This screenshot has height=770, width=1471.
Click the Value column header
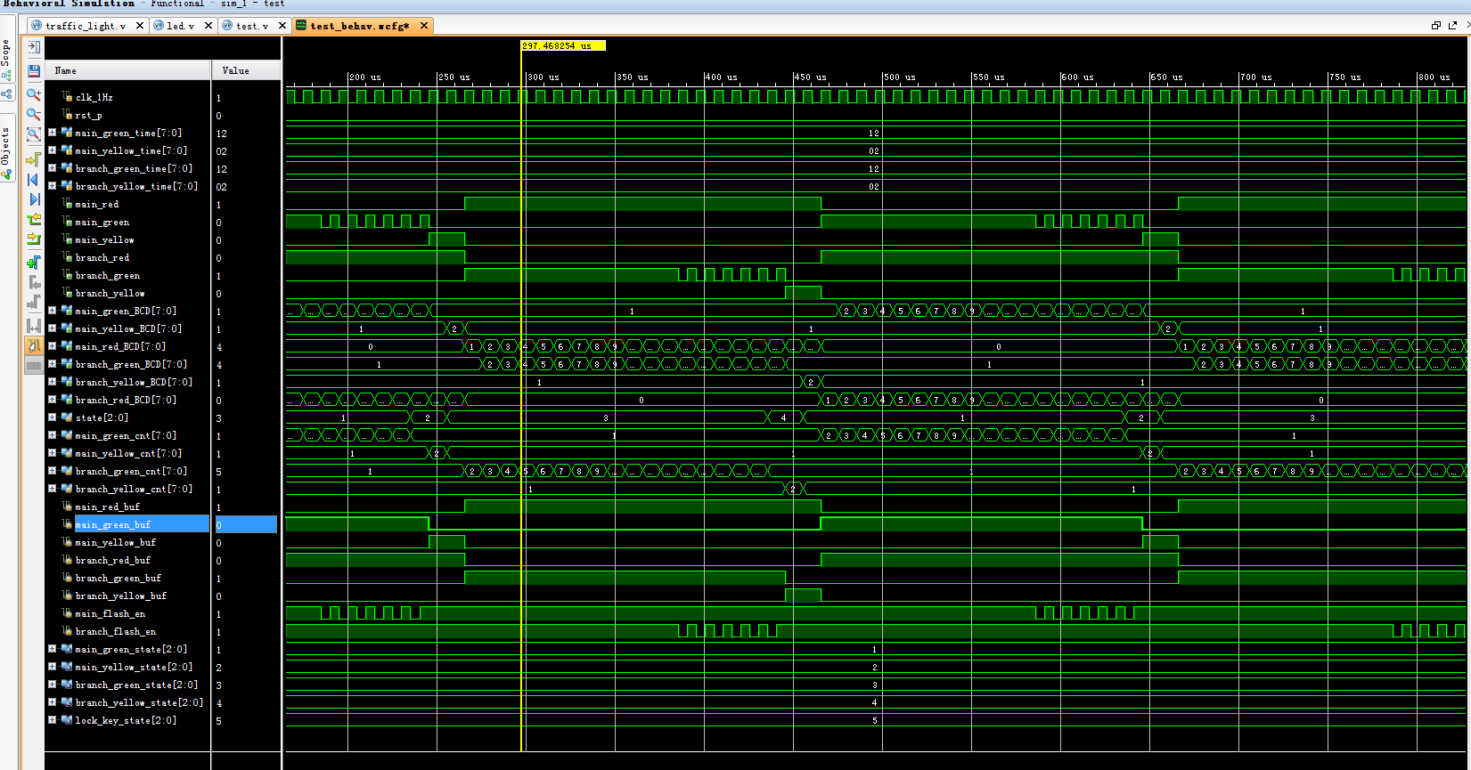[x=247, y=70]
